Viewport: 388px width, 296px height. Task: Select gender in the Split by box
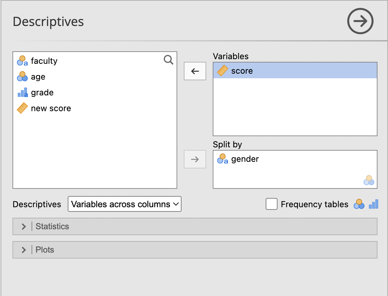coord(245,159)
